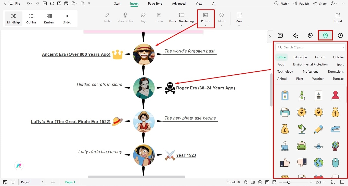Collapse the right side panel
Screen dimensions: 348x186
click(270, 36)
